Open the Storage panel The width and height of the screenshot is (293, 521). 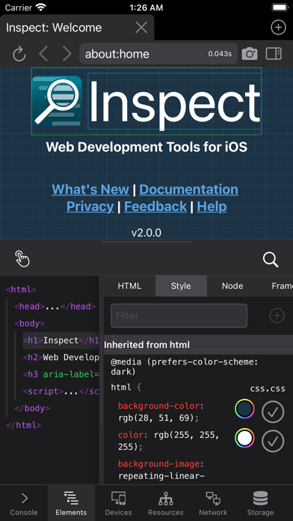(260, 503)
